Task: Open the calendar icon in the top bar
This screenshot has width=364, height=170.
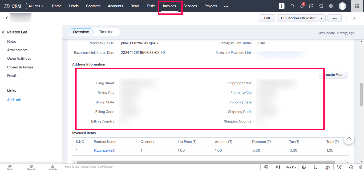Action: 311,6
